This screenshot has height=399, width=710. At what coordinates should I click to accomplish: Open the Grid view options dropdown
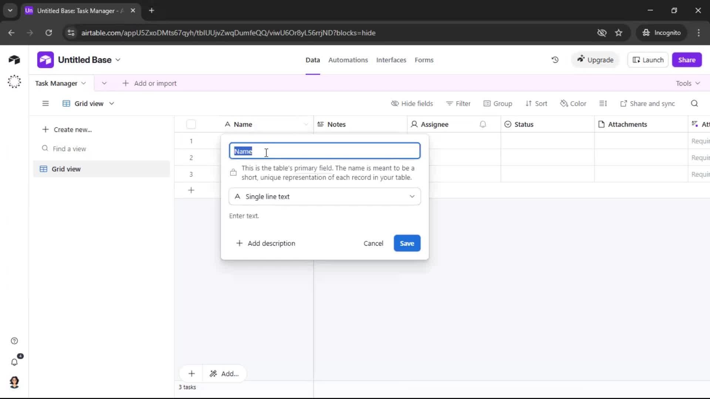[x=88, y=103]
